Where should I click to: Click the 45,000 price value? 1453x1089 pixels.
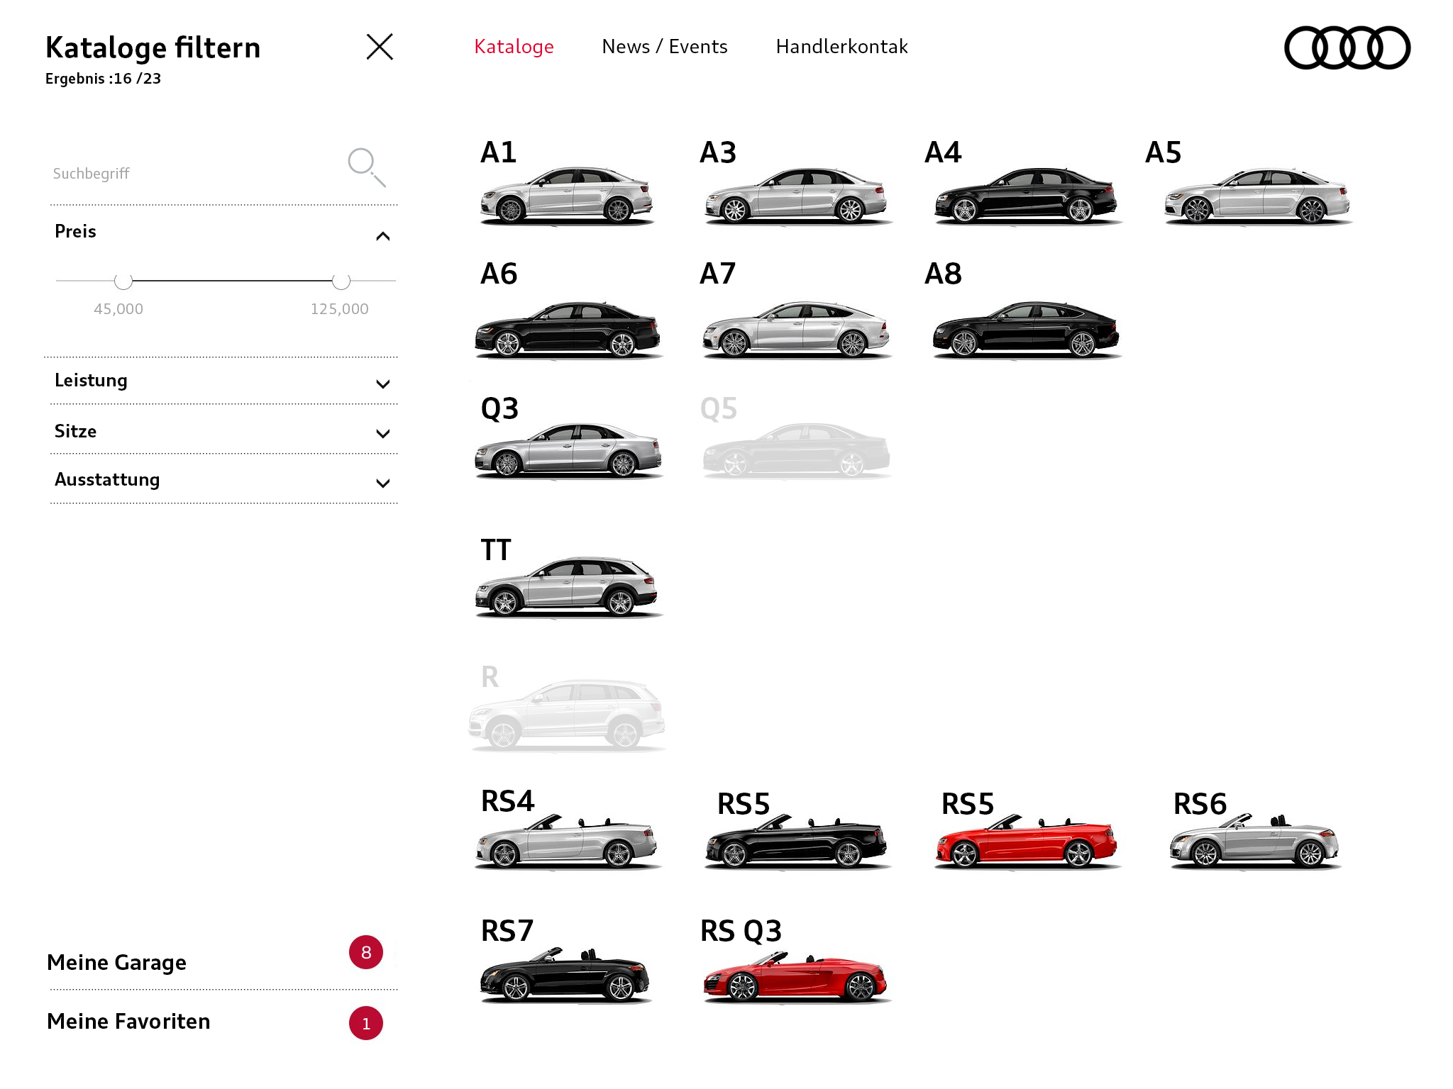pos(118,309)
